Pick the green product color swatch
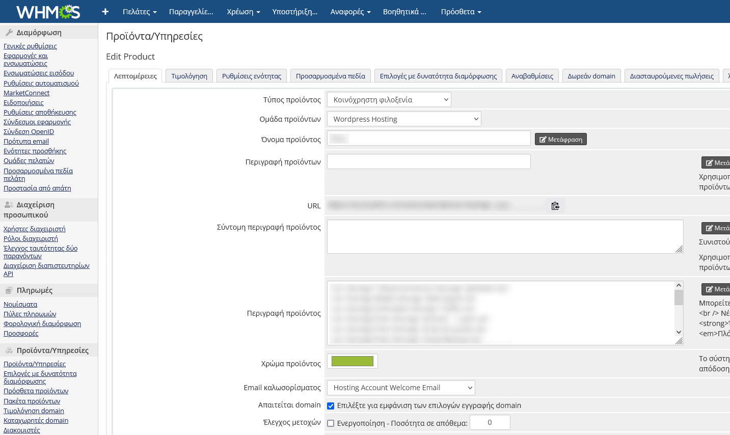 point(352,361)
